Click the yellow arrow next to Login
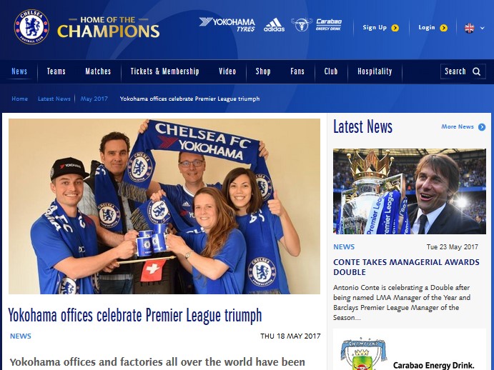This screenshot has height=370, width=494. coord(443,28)
